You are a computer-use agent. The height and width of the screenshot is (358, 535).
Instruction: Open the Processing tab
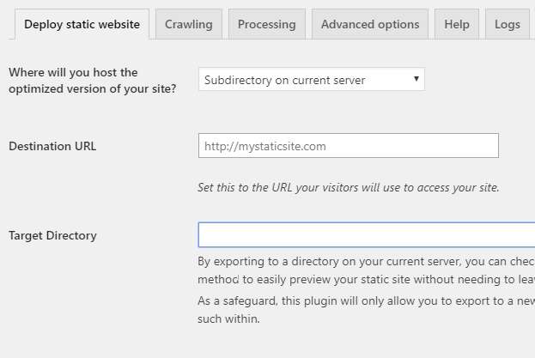coord(266,24)
